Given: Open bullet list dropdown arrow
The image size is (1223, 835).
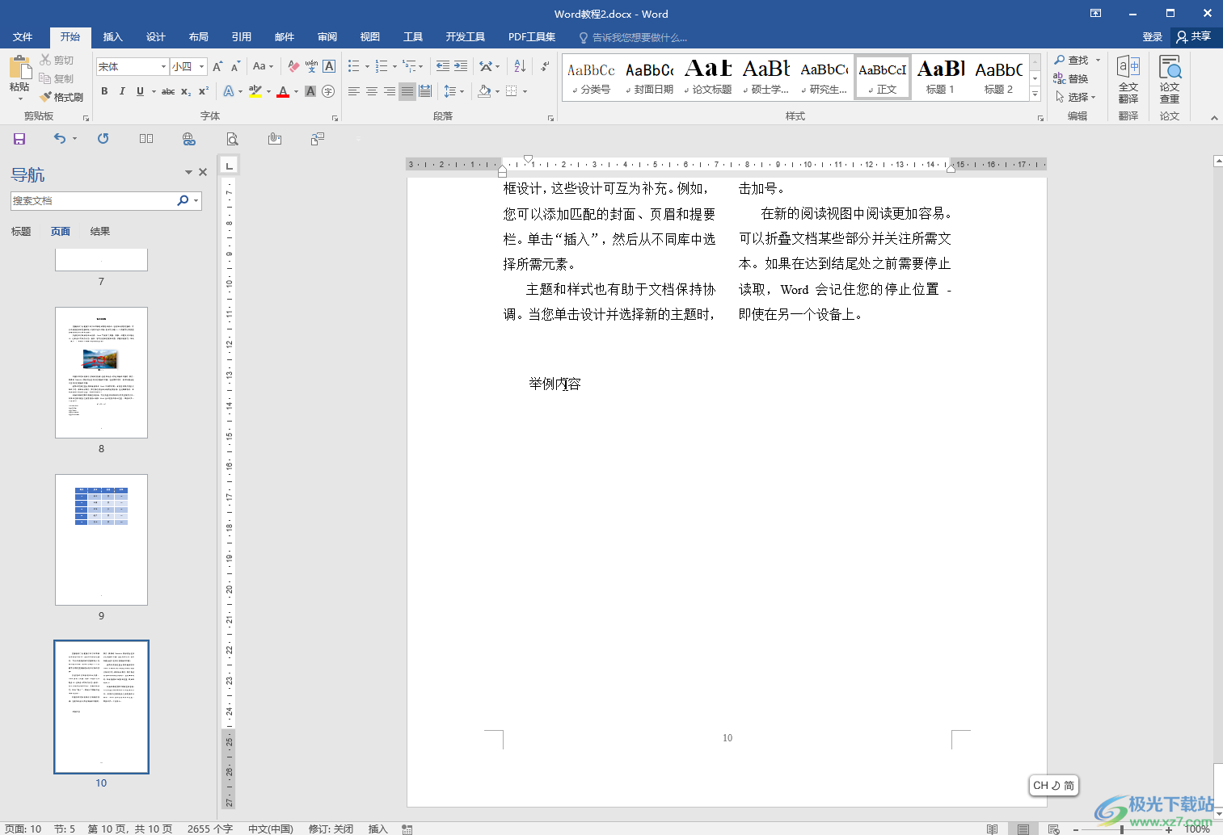Looking at the screenshot, I should click(x=367, y=66).
